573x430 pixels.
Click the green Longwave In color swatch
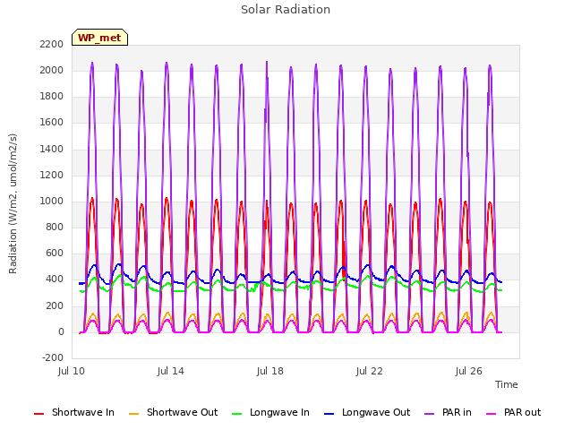click(237, 414)
